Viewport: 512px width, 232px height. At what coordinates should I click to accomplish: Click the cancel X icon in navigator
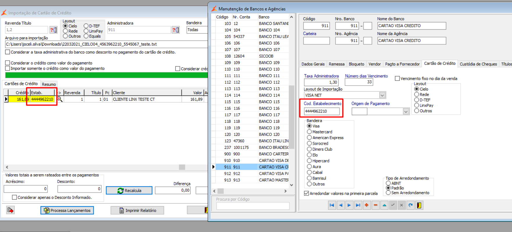[402, 205]
